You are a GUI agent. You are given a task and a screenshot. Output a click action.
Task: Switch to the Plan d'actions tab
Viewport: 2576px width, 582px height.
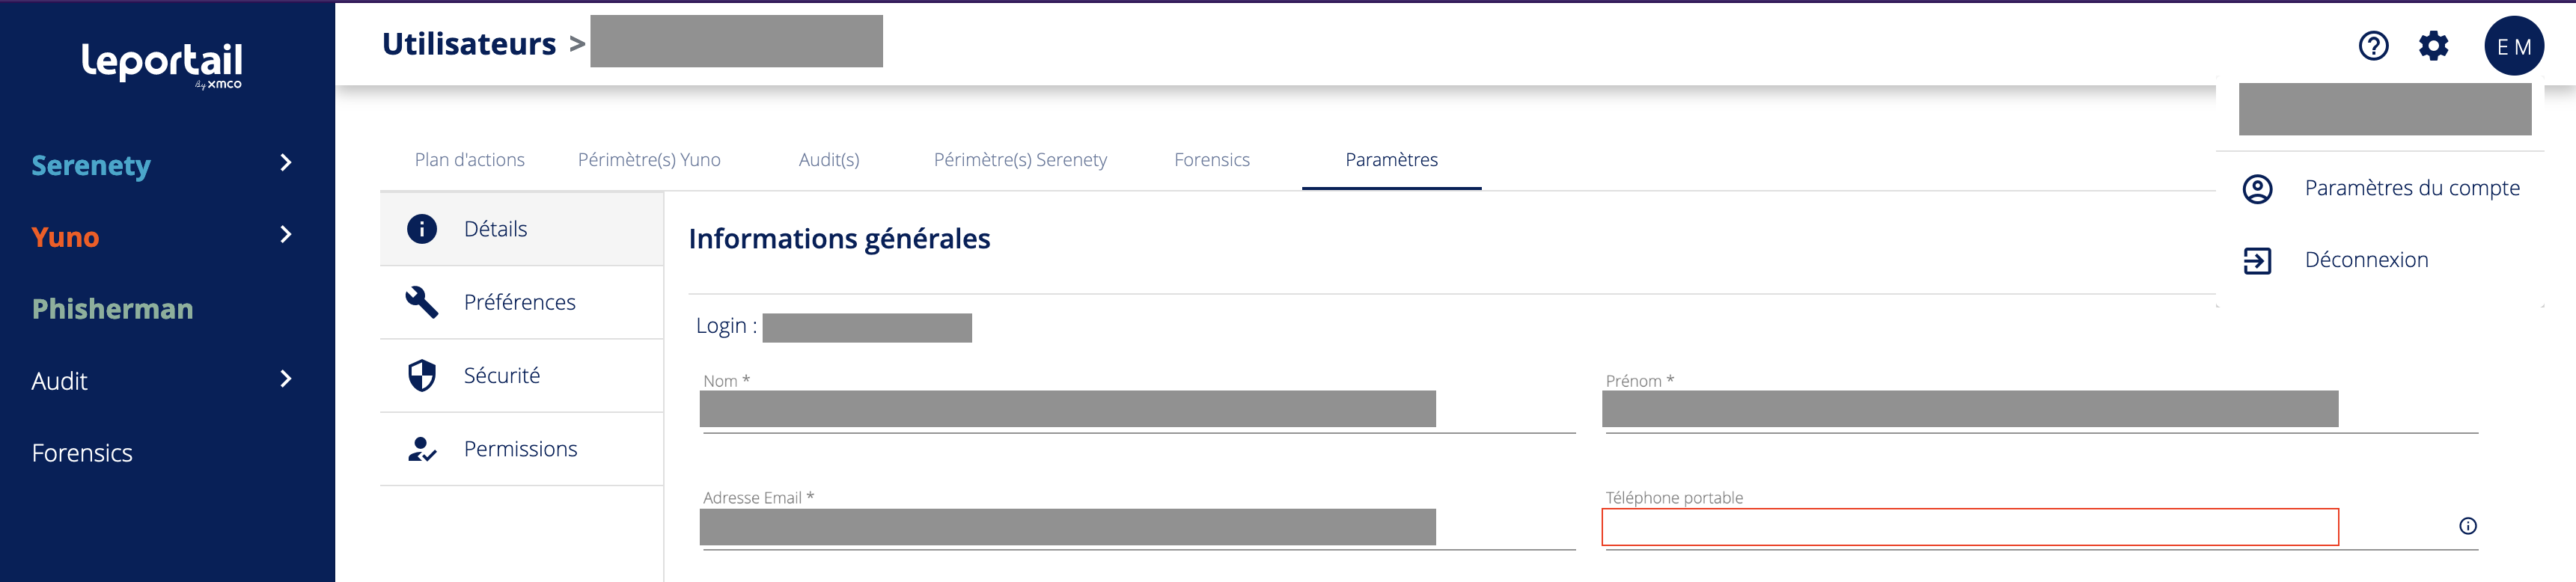coord(469,160)
